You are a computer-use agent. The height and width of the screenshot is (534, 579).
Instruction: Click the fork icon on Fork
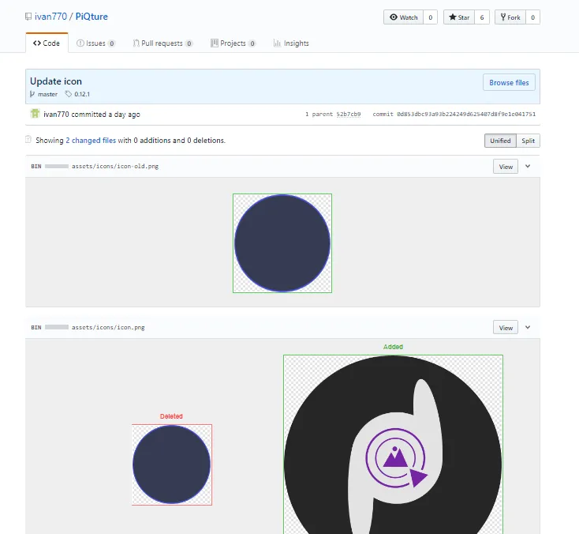[x=503, y=17]
